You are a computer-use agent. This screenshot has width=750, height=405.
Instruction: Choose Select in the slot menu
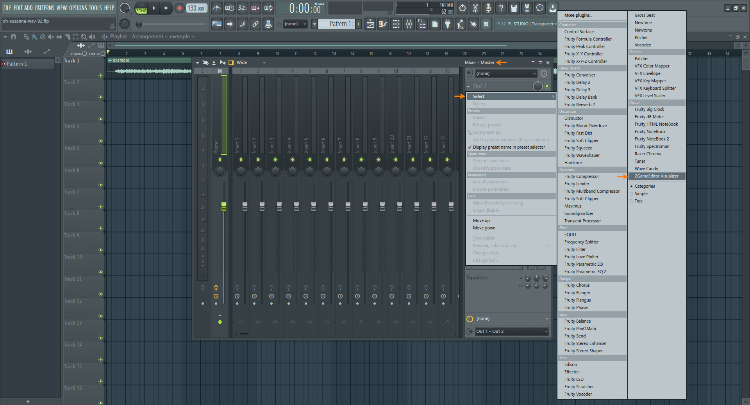(511, 96)
